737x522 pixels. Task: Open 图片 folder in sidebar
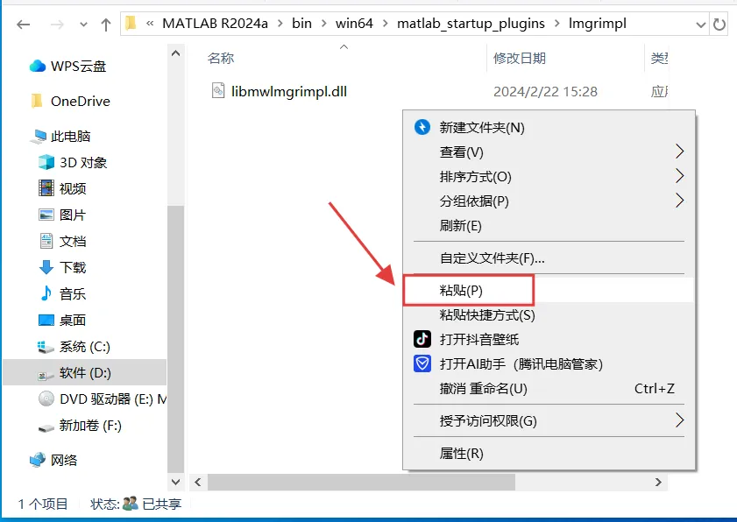click(x=73, y=215)
